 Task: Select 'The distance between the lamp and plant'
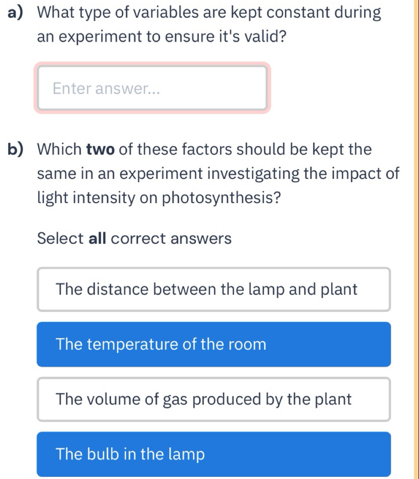214,289
